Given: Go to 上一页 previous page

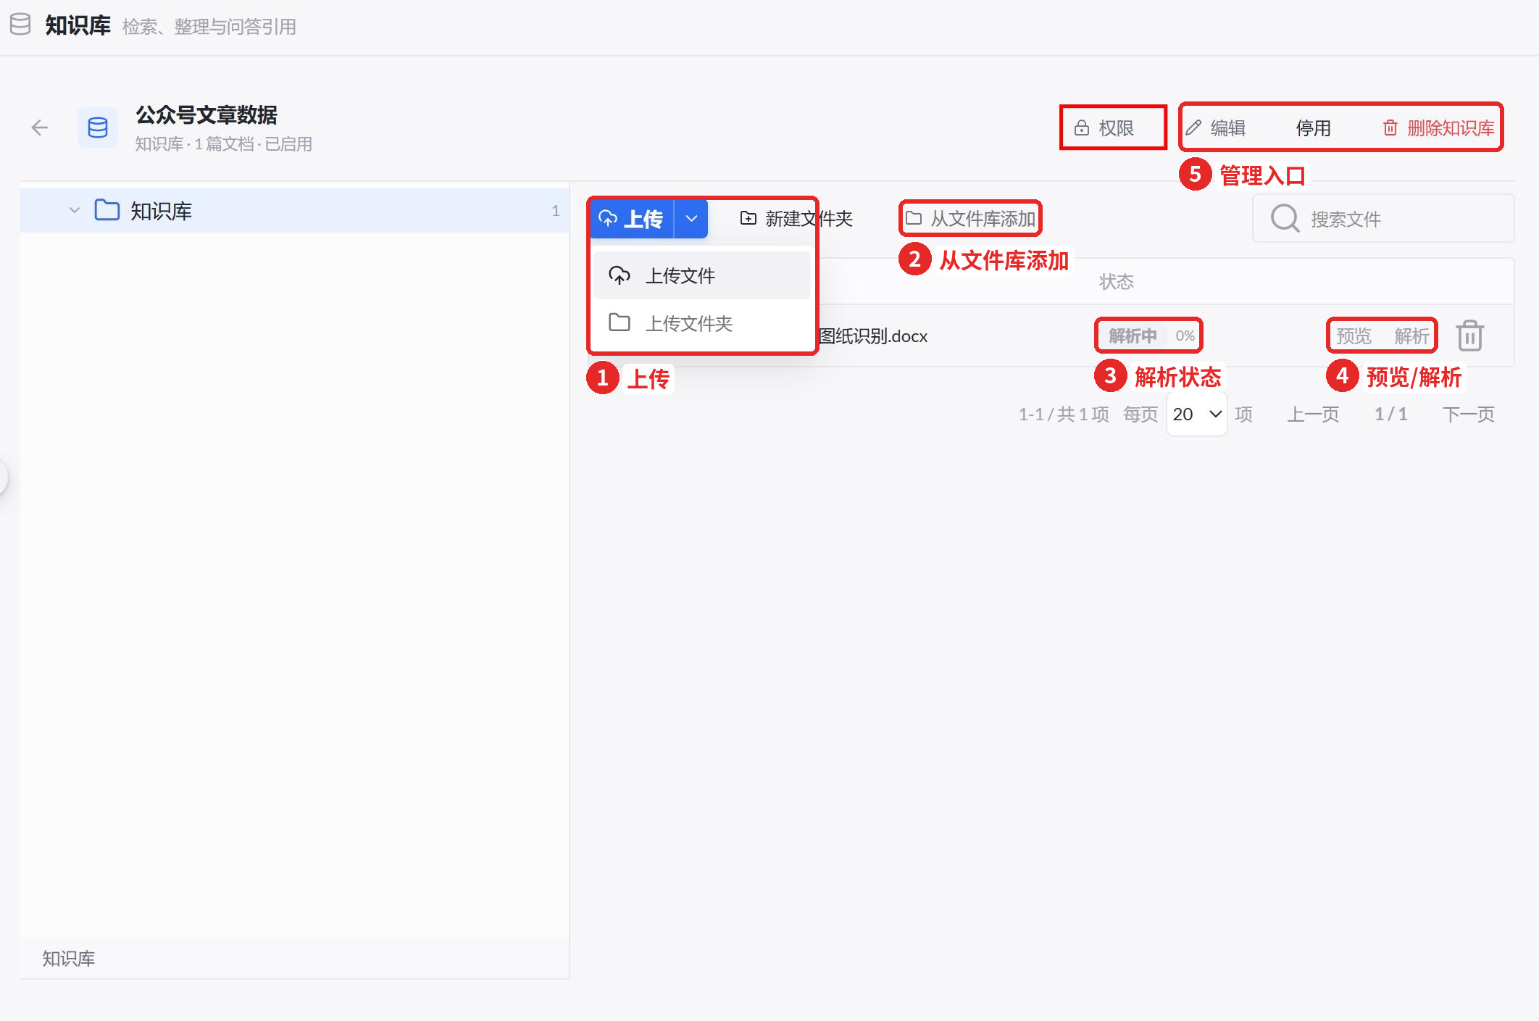Looking at the screenshot, I should pyautogui.click(x=1313, y=414).
